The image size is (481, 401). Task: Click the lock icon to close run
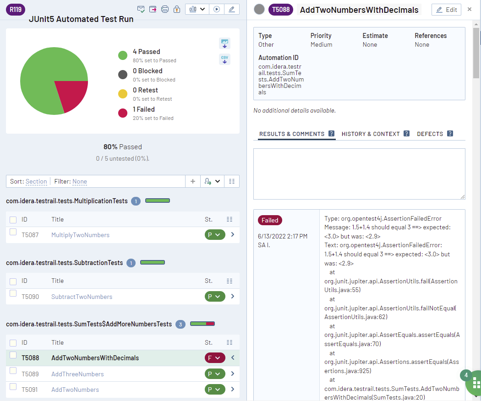point(177,9)
